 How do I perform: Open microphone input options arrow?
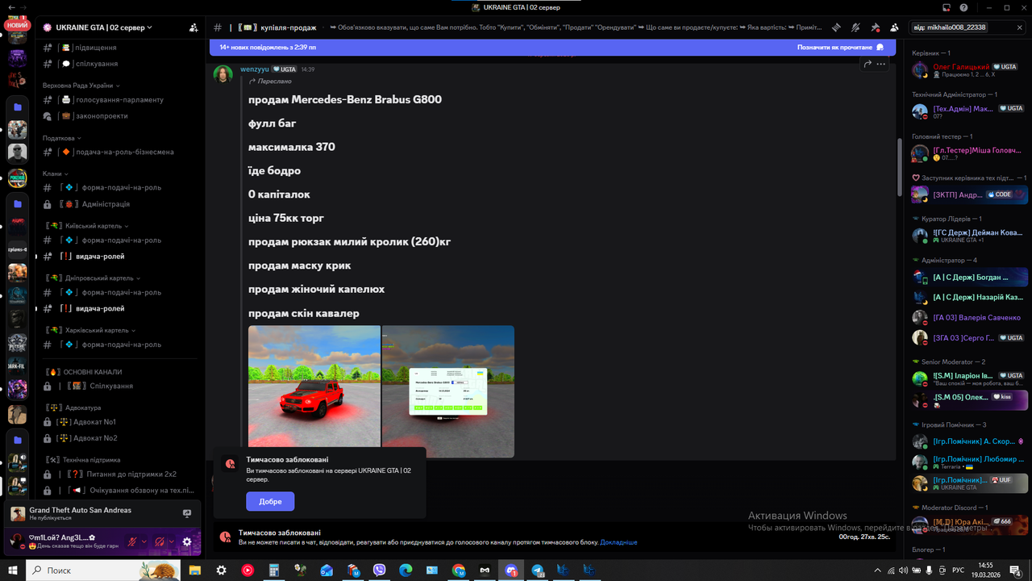pyautogui.click(x=144, y=541)
